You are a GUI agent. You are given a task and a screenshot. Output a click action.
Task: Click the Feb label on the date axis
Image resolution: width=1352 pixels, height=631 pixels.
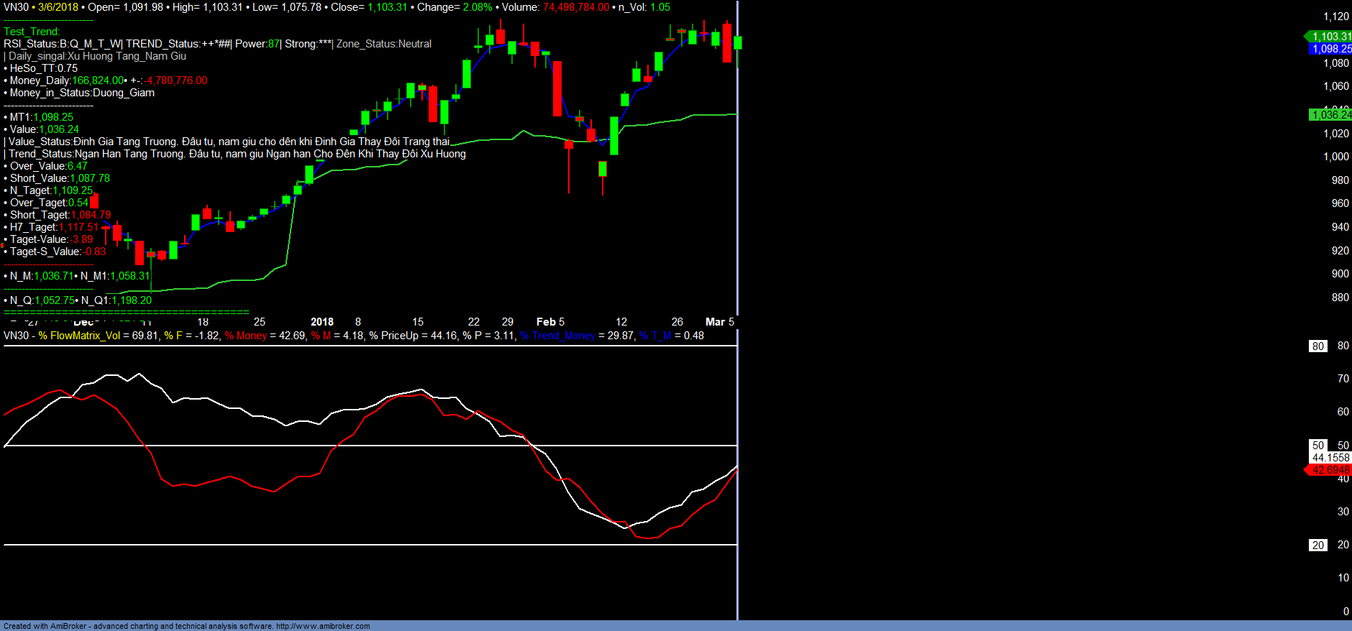pyautogui.click(x=546, y=322)
